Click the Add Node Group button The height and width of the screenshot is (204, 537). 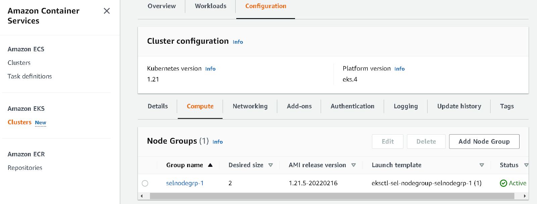point(484,142)
